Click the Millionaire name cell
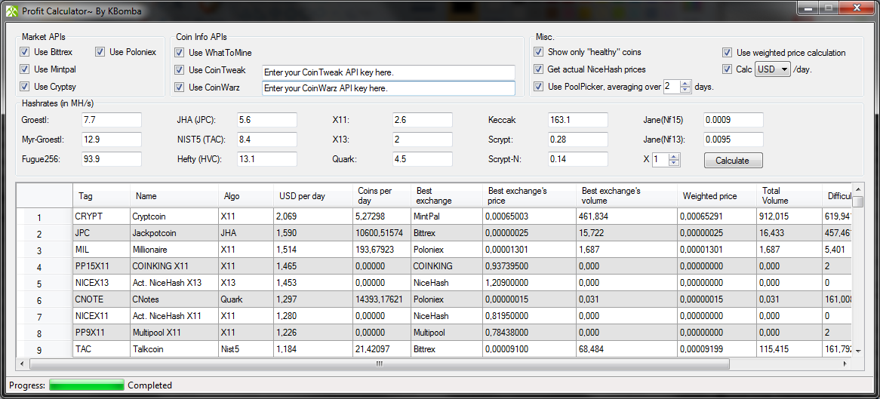880x399 pixels. click(x=174, y=250)
